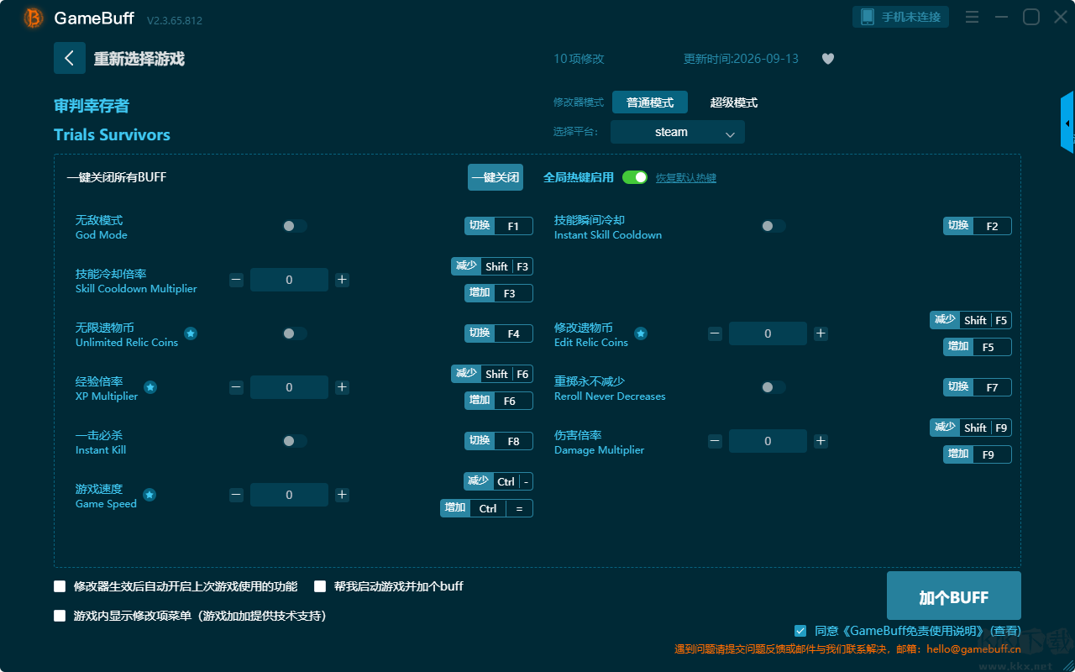This screenshot has width=1075, height=672.
Task: Click restore default hotkeys link
Action: (x=686, y=178)
